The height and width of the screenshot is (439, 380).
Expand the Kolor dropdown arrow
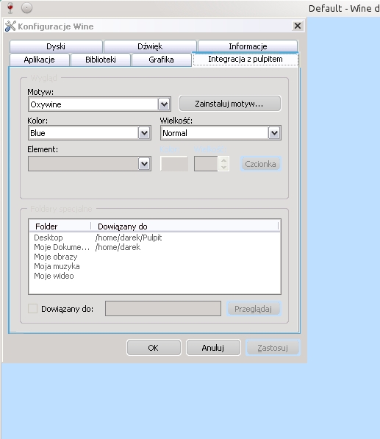[x=144, y=133]
